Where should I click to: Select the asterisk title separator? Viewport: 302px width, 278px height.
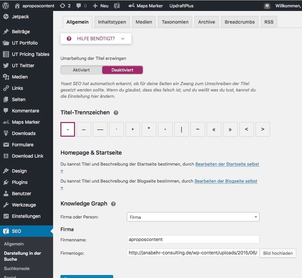(149, 129)
